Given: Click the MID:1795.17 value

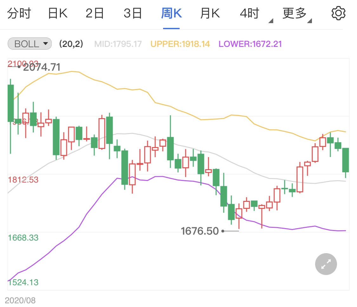Looking at the screenshot, I should (x=118, y=44).
